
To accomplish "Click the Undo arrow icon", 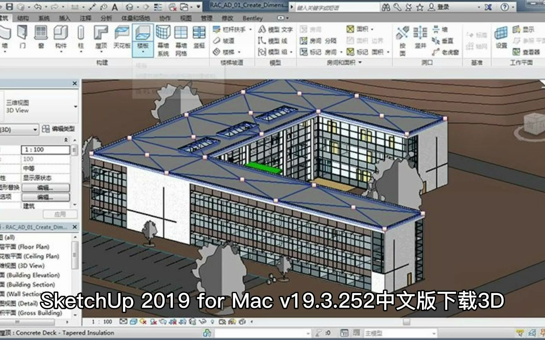I will (38, 7).
